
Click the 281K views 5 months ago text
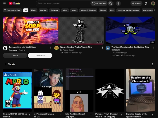tap(123, 55)
